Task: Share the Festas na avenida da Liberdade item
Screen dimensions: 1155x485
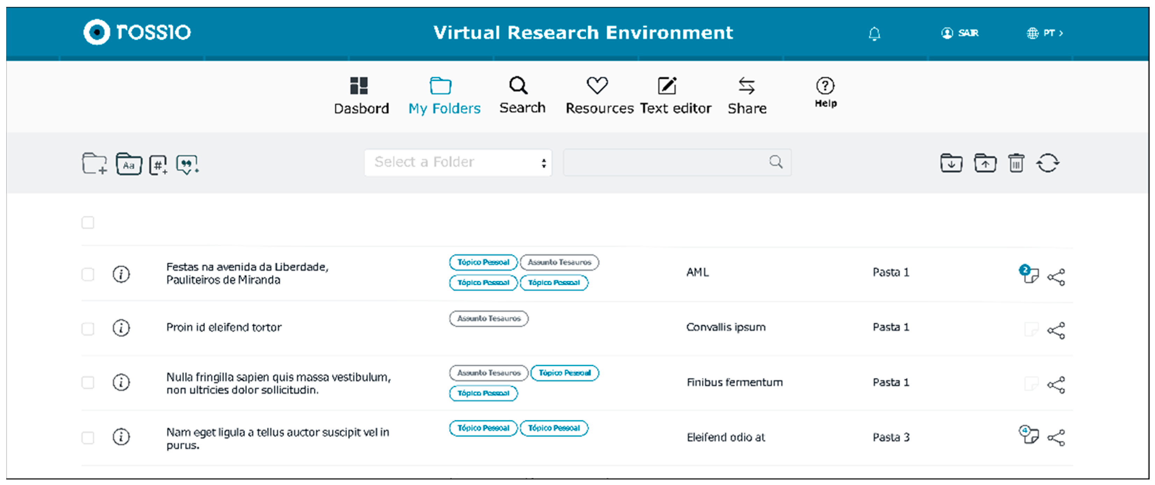Action: [1056, 277]
